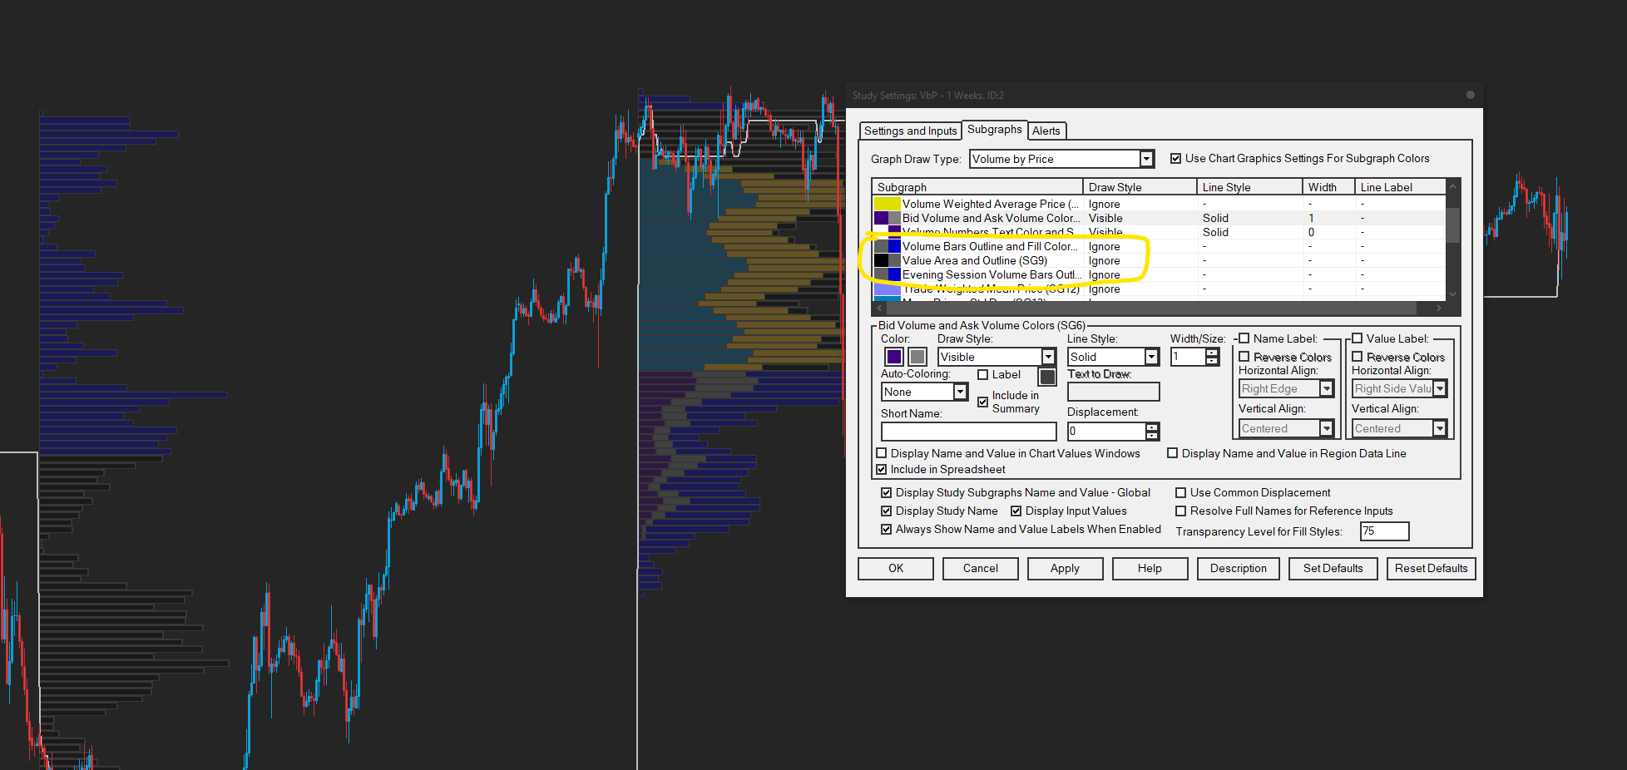
Task: Click the secondary gray color swatch
Action: click(x=917, y=357)
